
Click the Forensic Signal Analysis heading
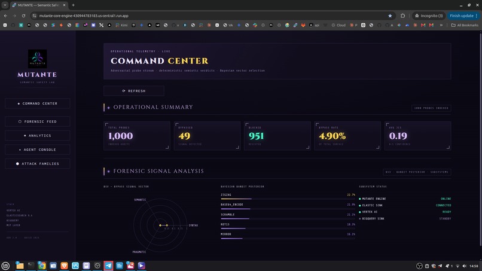click(x=158, y=171)
